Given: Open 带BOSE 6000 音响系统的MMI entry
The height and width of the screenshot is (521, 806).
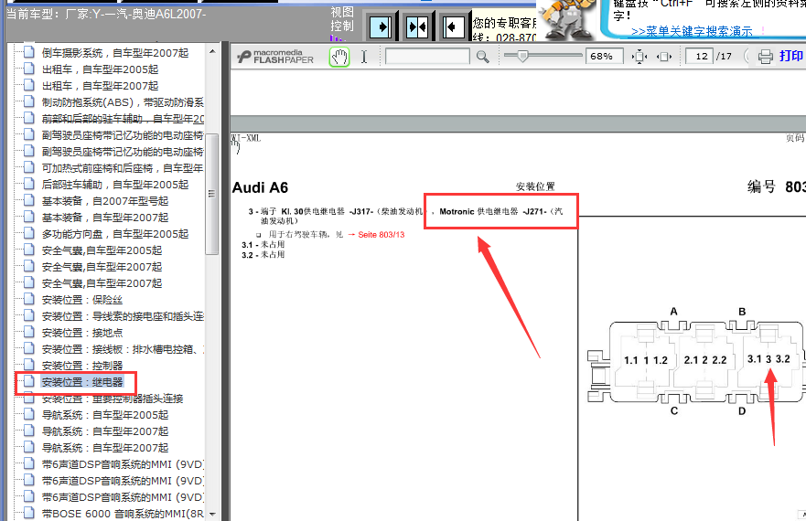Looking at the screenshot, I should click(x=123, y=514).
